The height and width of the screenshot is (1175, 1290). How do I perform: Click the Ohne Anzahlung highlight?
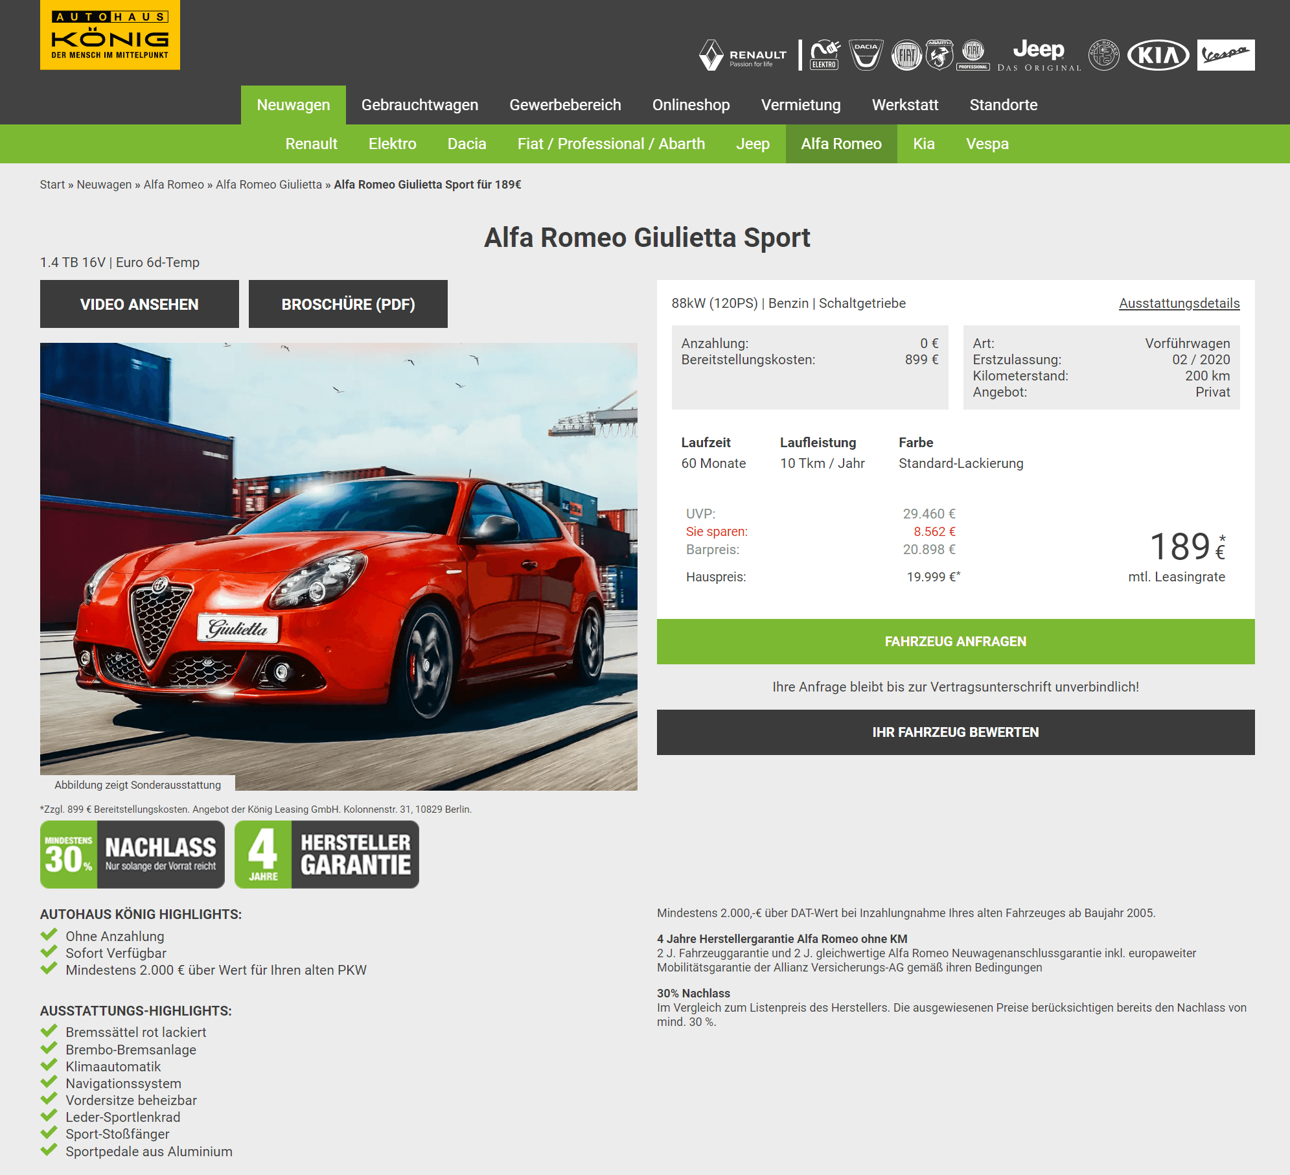click(115, 937)
